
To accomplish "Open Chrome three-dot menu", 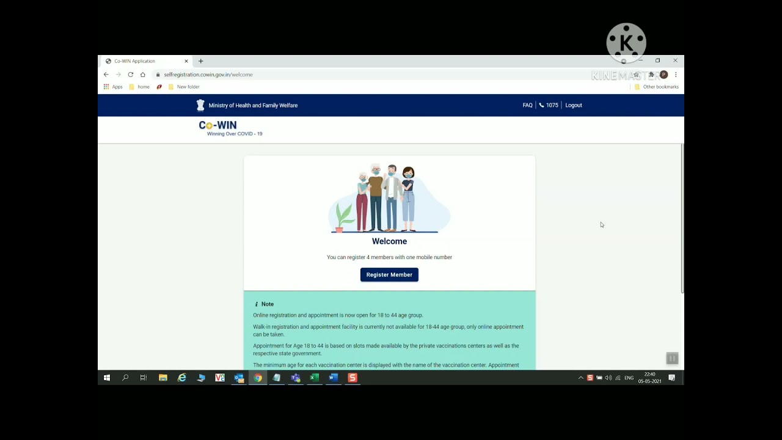I will point(676,75).
